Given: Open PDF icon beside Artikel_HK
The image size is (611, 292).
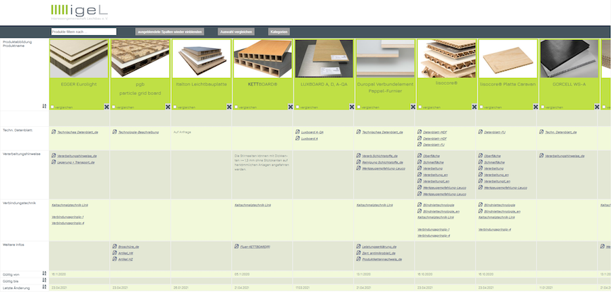Looking at the screenshot, I should [x=115, y=253].
